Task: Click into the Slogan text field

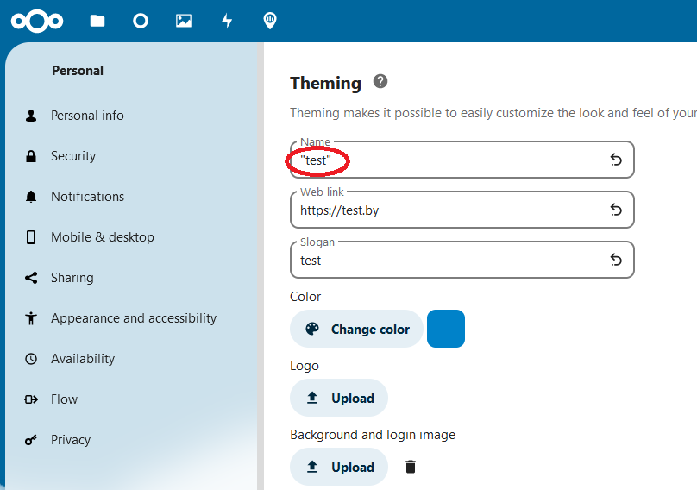Action: tap(449, 261)
